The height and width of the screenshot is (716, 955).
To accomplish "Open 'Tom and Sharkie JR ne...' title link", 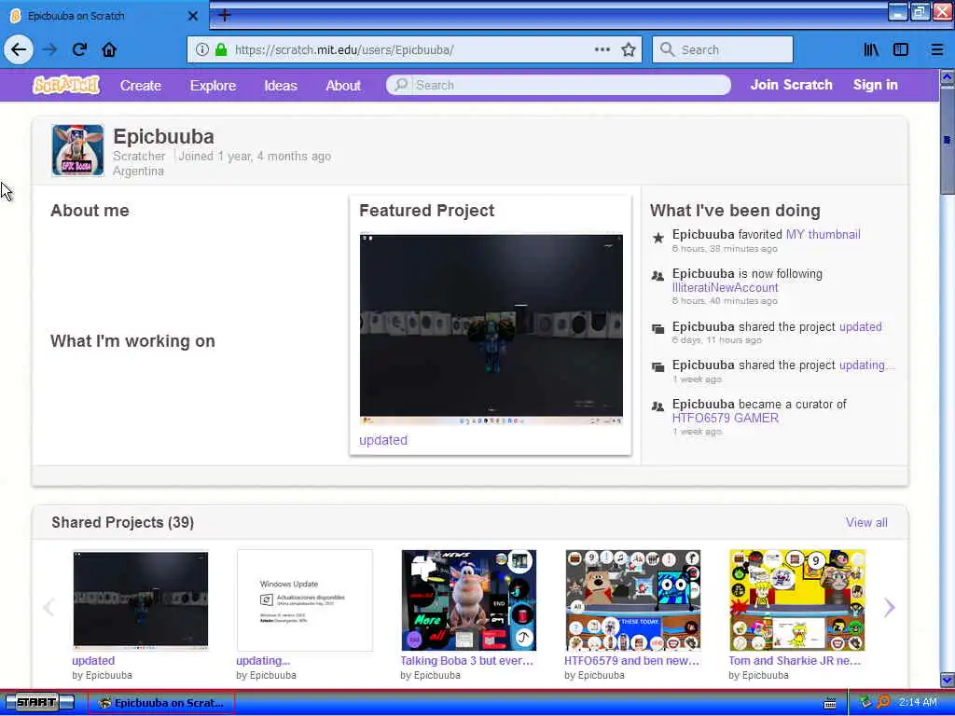I will pos(795,661).
